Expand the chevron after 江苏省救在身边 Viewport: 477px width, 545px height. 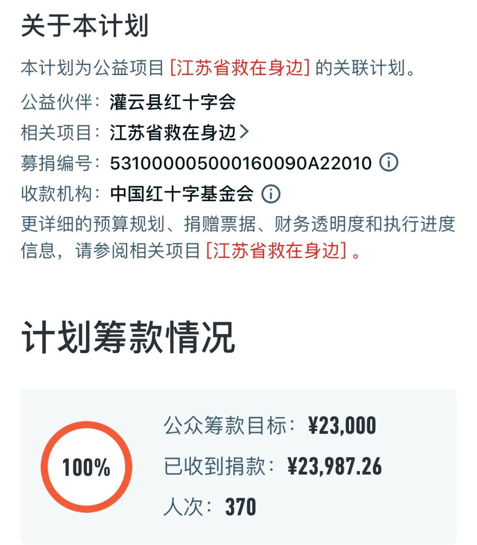[x=244, y=132]
